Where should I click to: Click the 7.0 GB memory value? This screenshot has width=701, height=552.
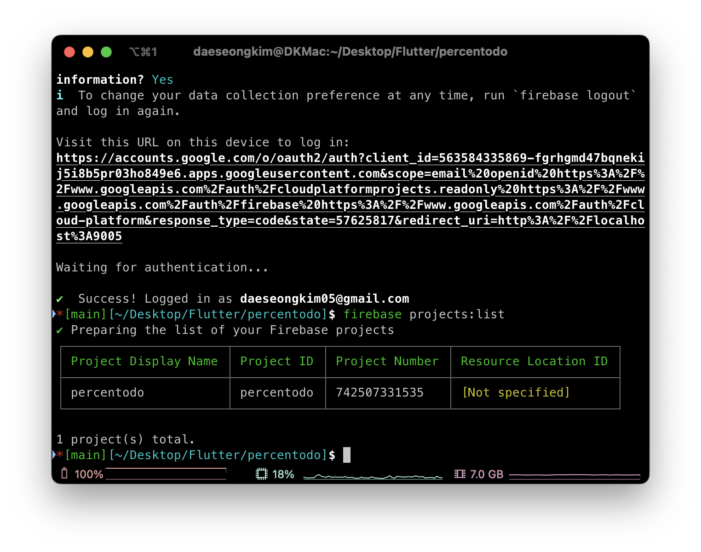coord(487,474)
